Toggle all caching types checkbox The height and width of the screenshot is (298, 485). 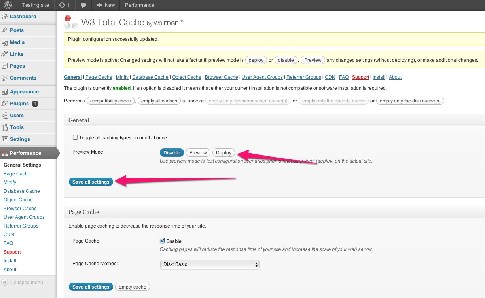tap(75, 138)
